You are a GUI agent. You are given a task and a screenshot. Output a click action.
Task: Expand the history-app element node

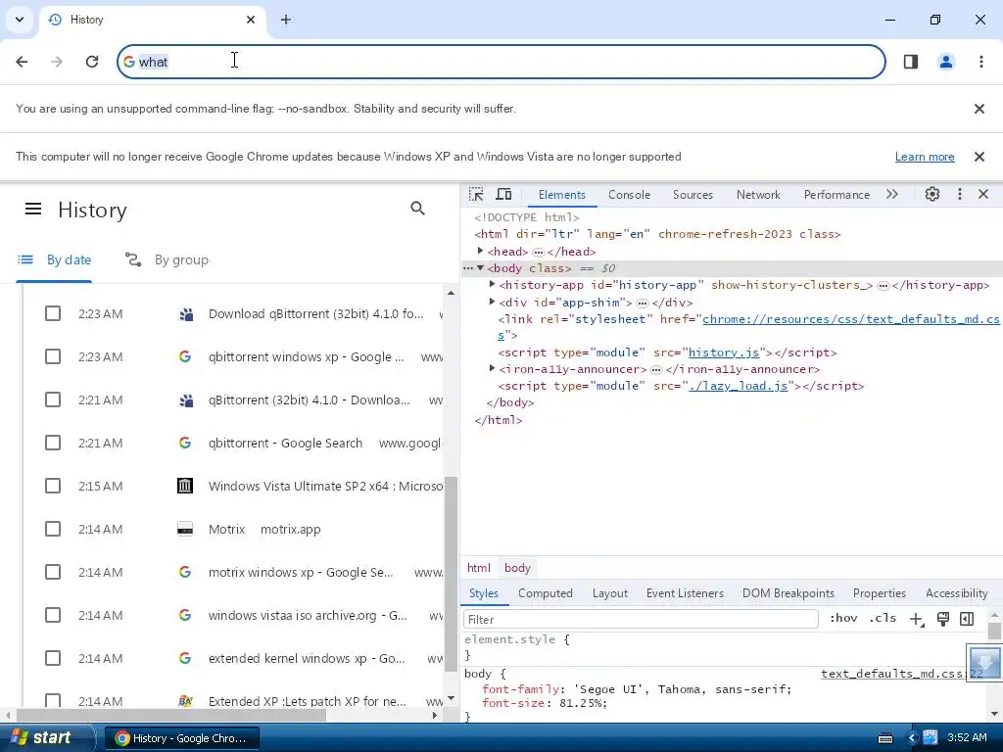click(492, 284)
